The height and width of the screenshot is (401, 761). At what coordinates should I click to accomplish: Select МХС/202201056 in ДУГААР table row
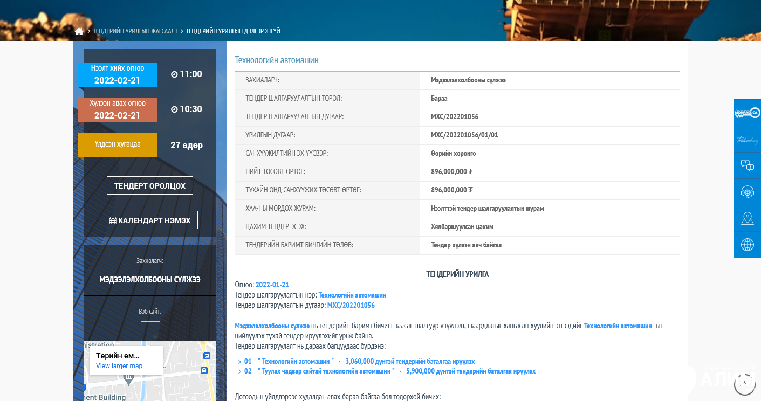[455, 117]
